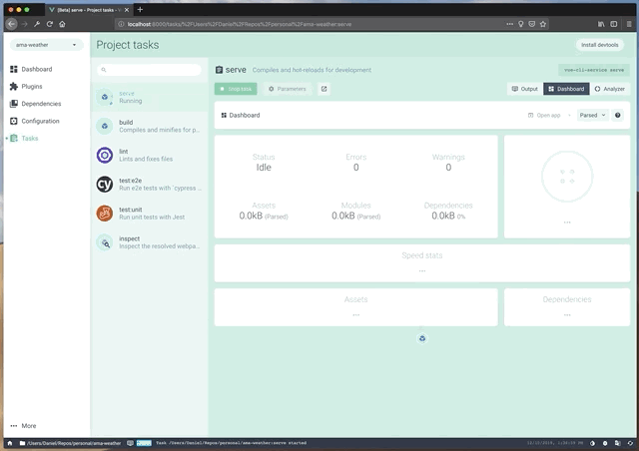
Task: Switch to the Dashboard view tab
Action: pos(566,89)
